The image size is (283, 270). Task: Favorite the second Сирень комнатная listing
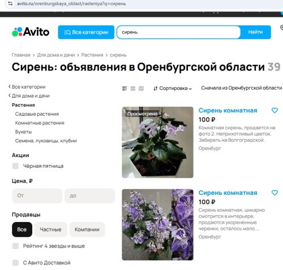275,193
